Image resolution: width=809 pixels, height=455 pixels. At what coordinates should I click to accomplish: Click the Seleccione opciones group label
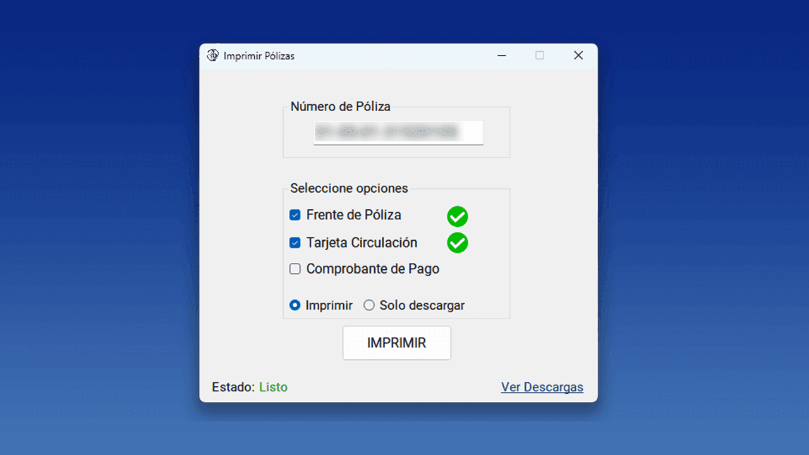pyautogui.click(x=349, y=188)
